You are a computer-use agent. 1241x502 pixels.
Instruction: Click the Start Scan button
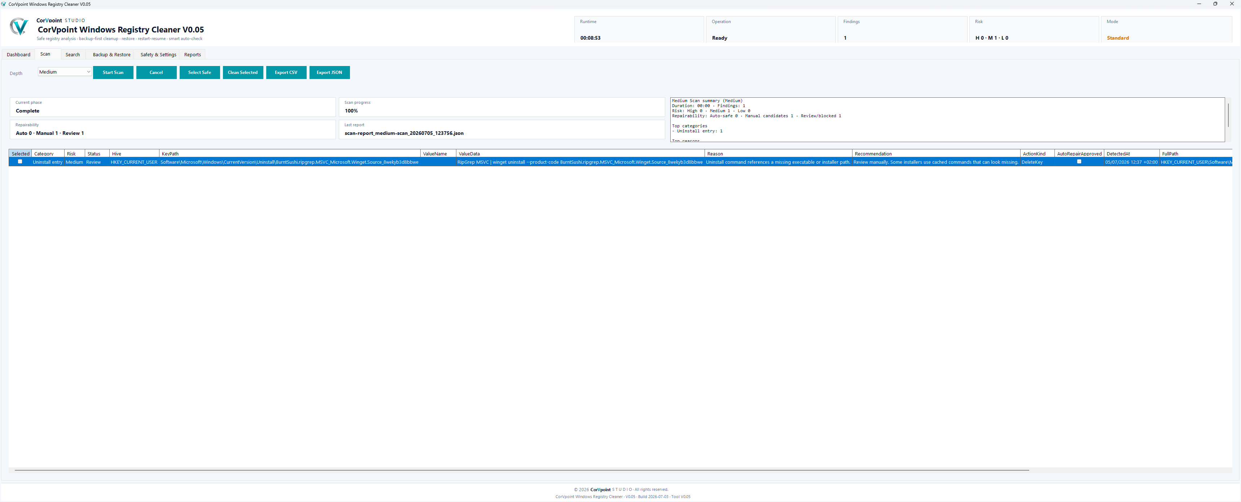pos(113,72)
